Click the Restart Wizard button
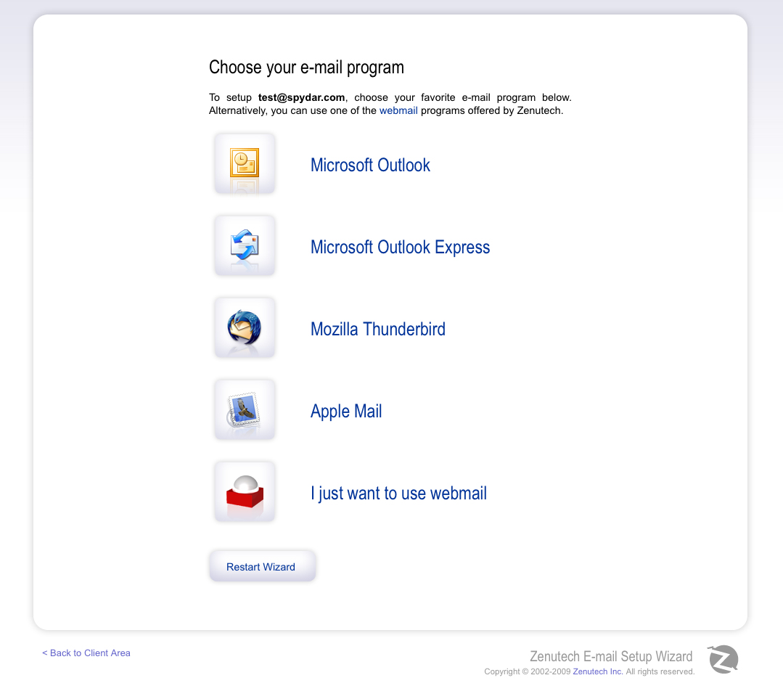The height and width of the screenshot is (699, 783). (x=262, y=567)
